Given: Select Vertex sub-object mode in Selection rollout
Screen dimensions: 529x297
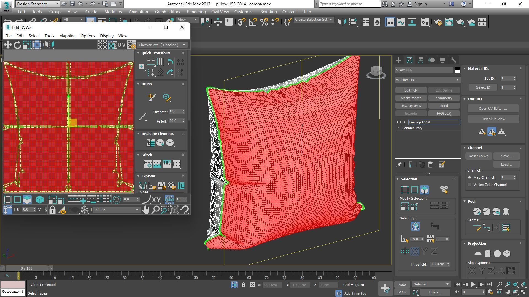Looking at the screenshot, I should pos(405,190).
